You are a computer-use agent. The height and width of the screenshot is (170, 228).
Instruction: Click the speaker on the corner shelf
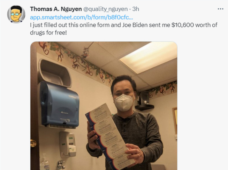coord(144,98)
